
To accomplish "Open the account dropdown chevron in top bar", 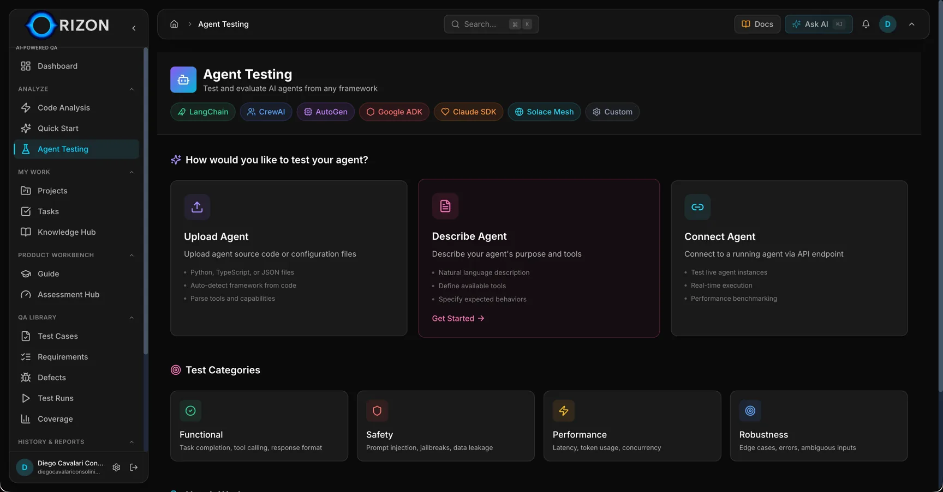I will coord(911,24).
